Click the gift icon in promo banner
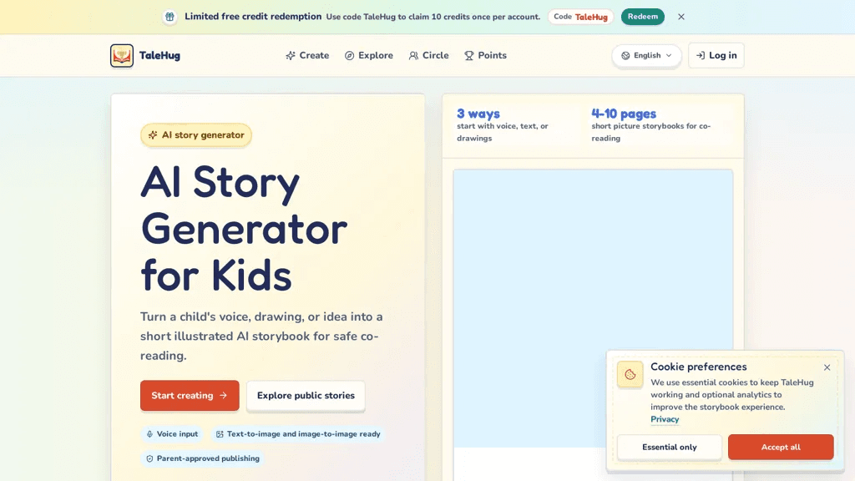Image resolution: width=855 pixels, height=481 pixels. coord(170,17)
